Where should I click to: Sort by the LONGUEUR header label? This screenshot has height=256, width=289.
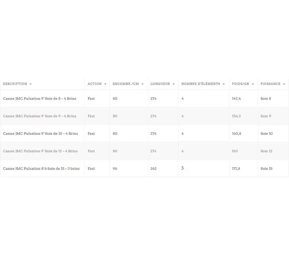pos(160,84)
